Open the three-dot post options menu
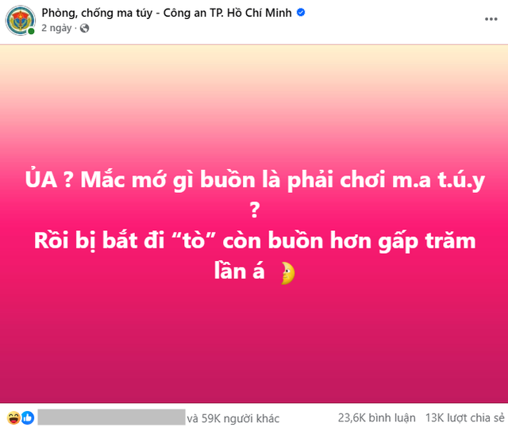This screenshot has width=508, height=427. coord(491,19)
